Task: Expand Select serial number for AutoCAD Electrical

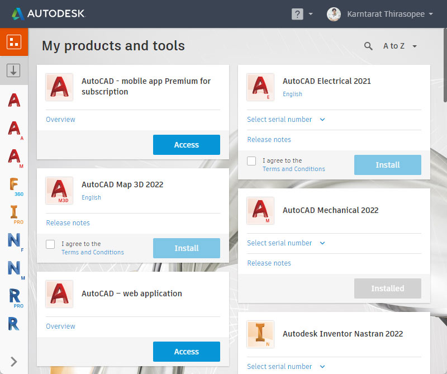Action: pyautogui.click(x=286, y=119)
